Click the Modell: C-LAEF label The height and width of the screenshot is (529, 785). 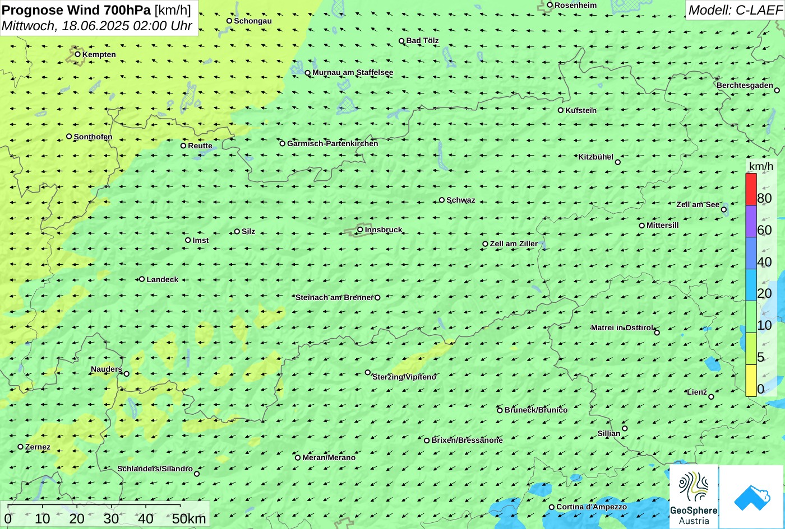(735, 10)
